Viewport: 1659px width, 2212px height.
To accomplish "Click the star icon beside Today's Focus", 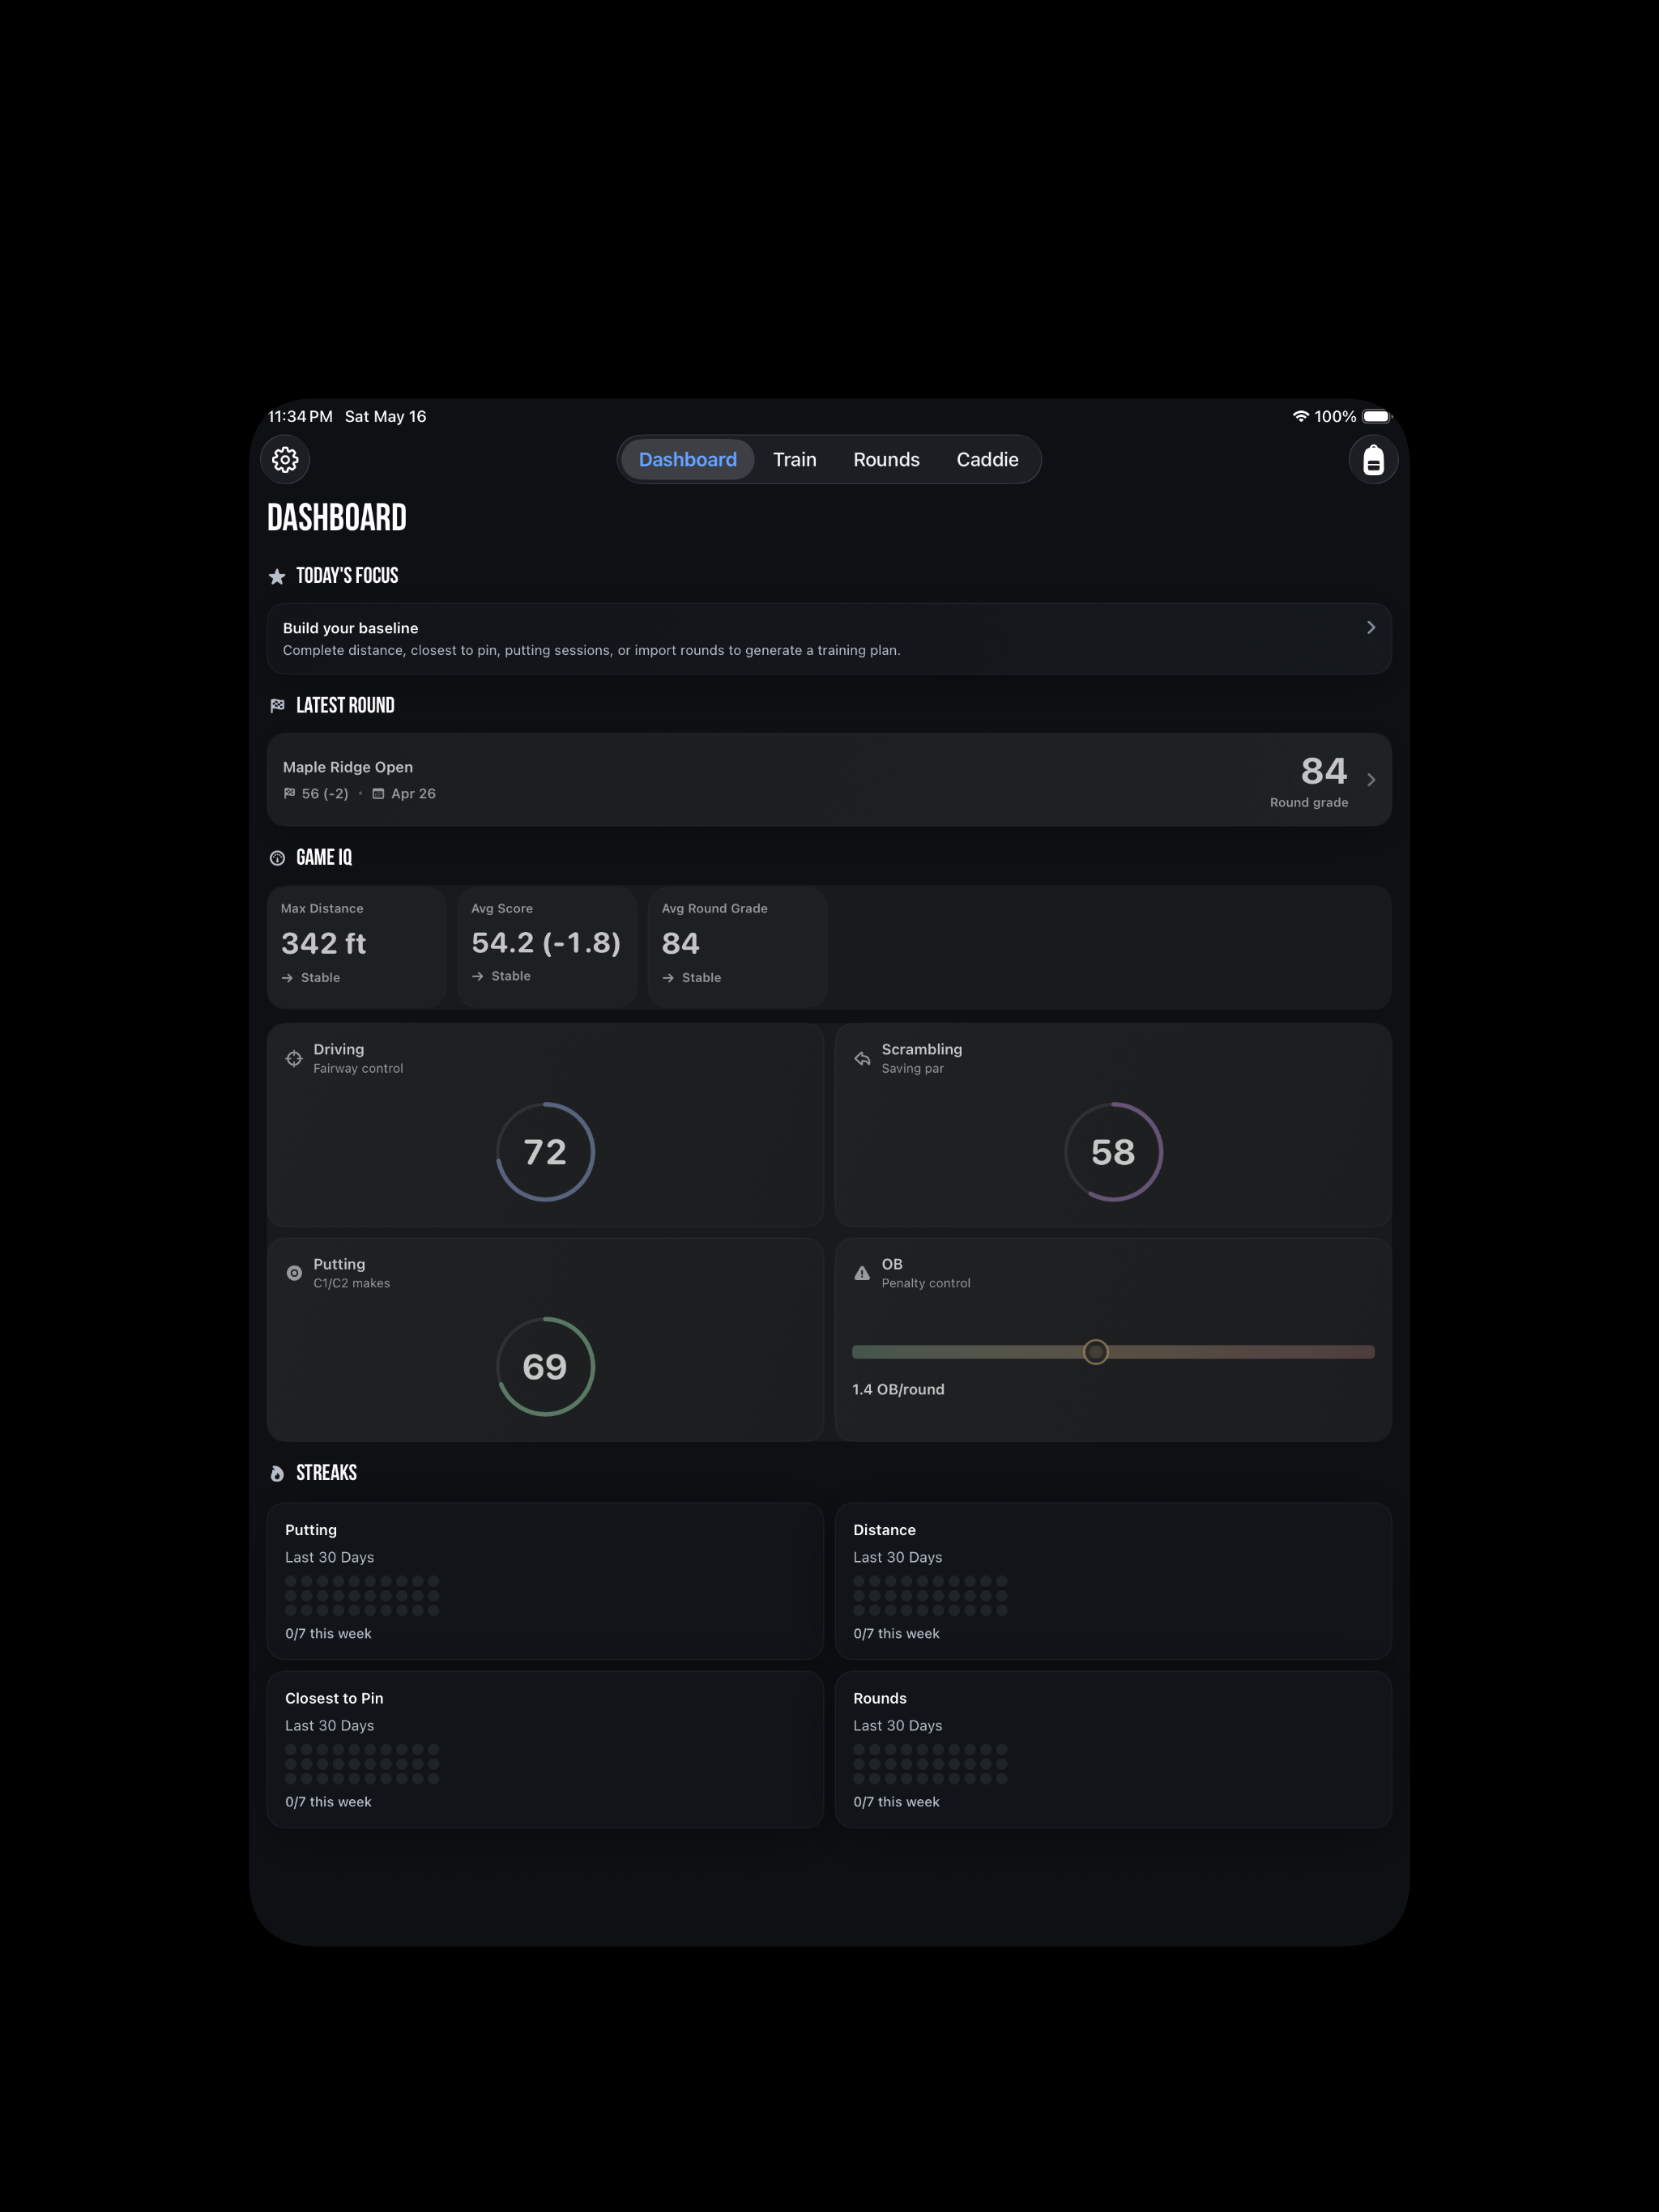I will (277, 576).
